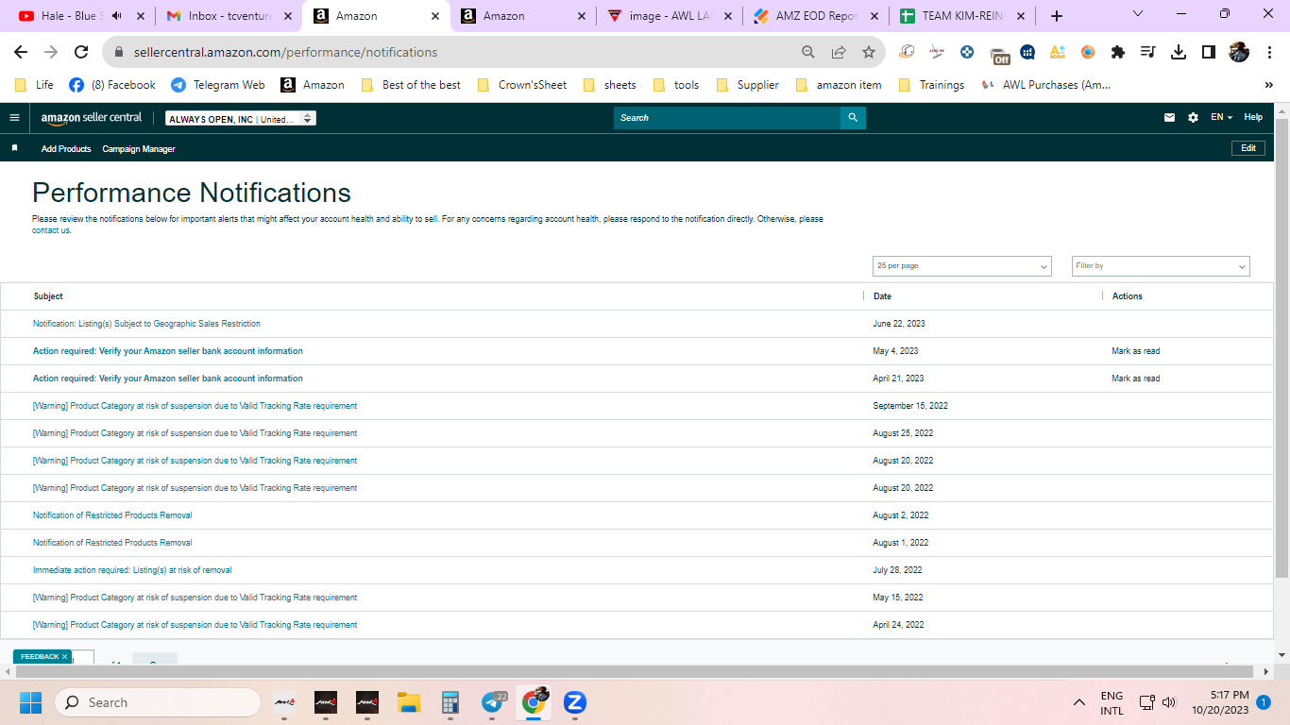Show more bookmarks with the double chevron
The image size is (1290, 725).
(x=1268, y=85)
